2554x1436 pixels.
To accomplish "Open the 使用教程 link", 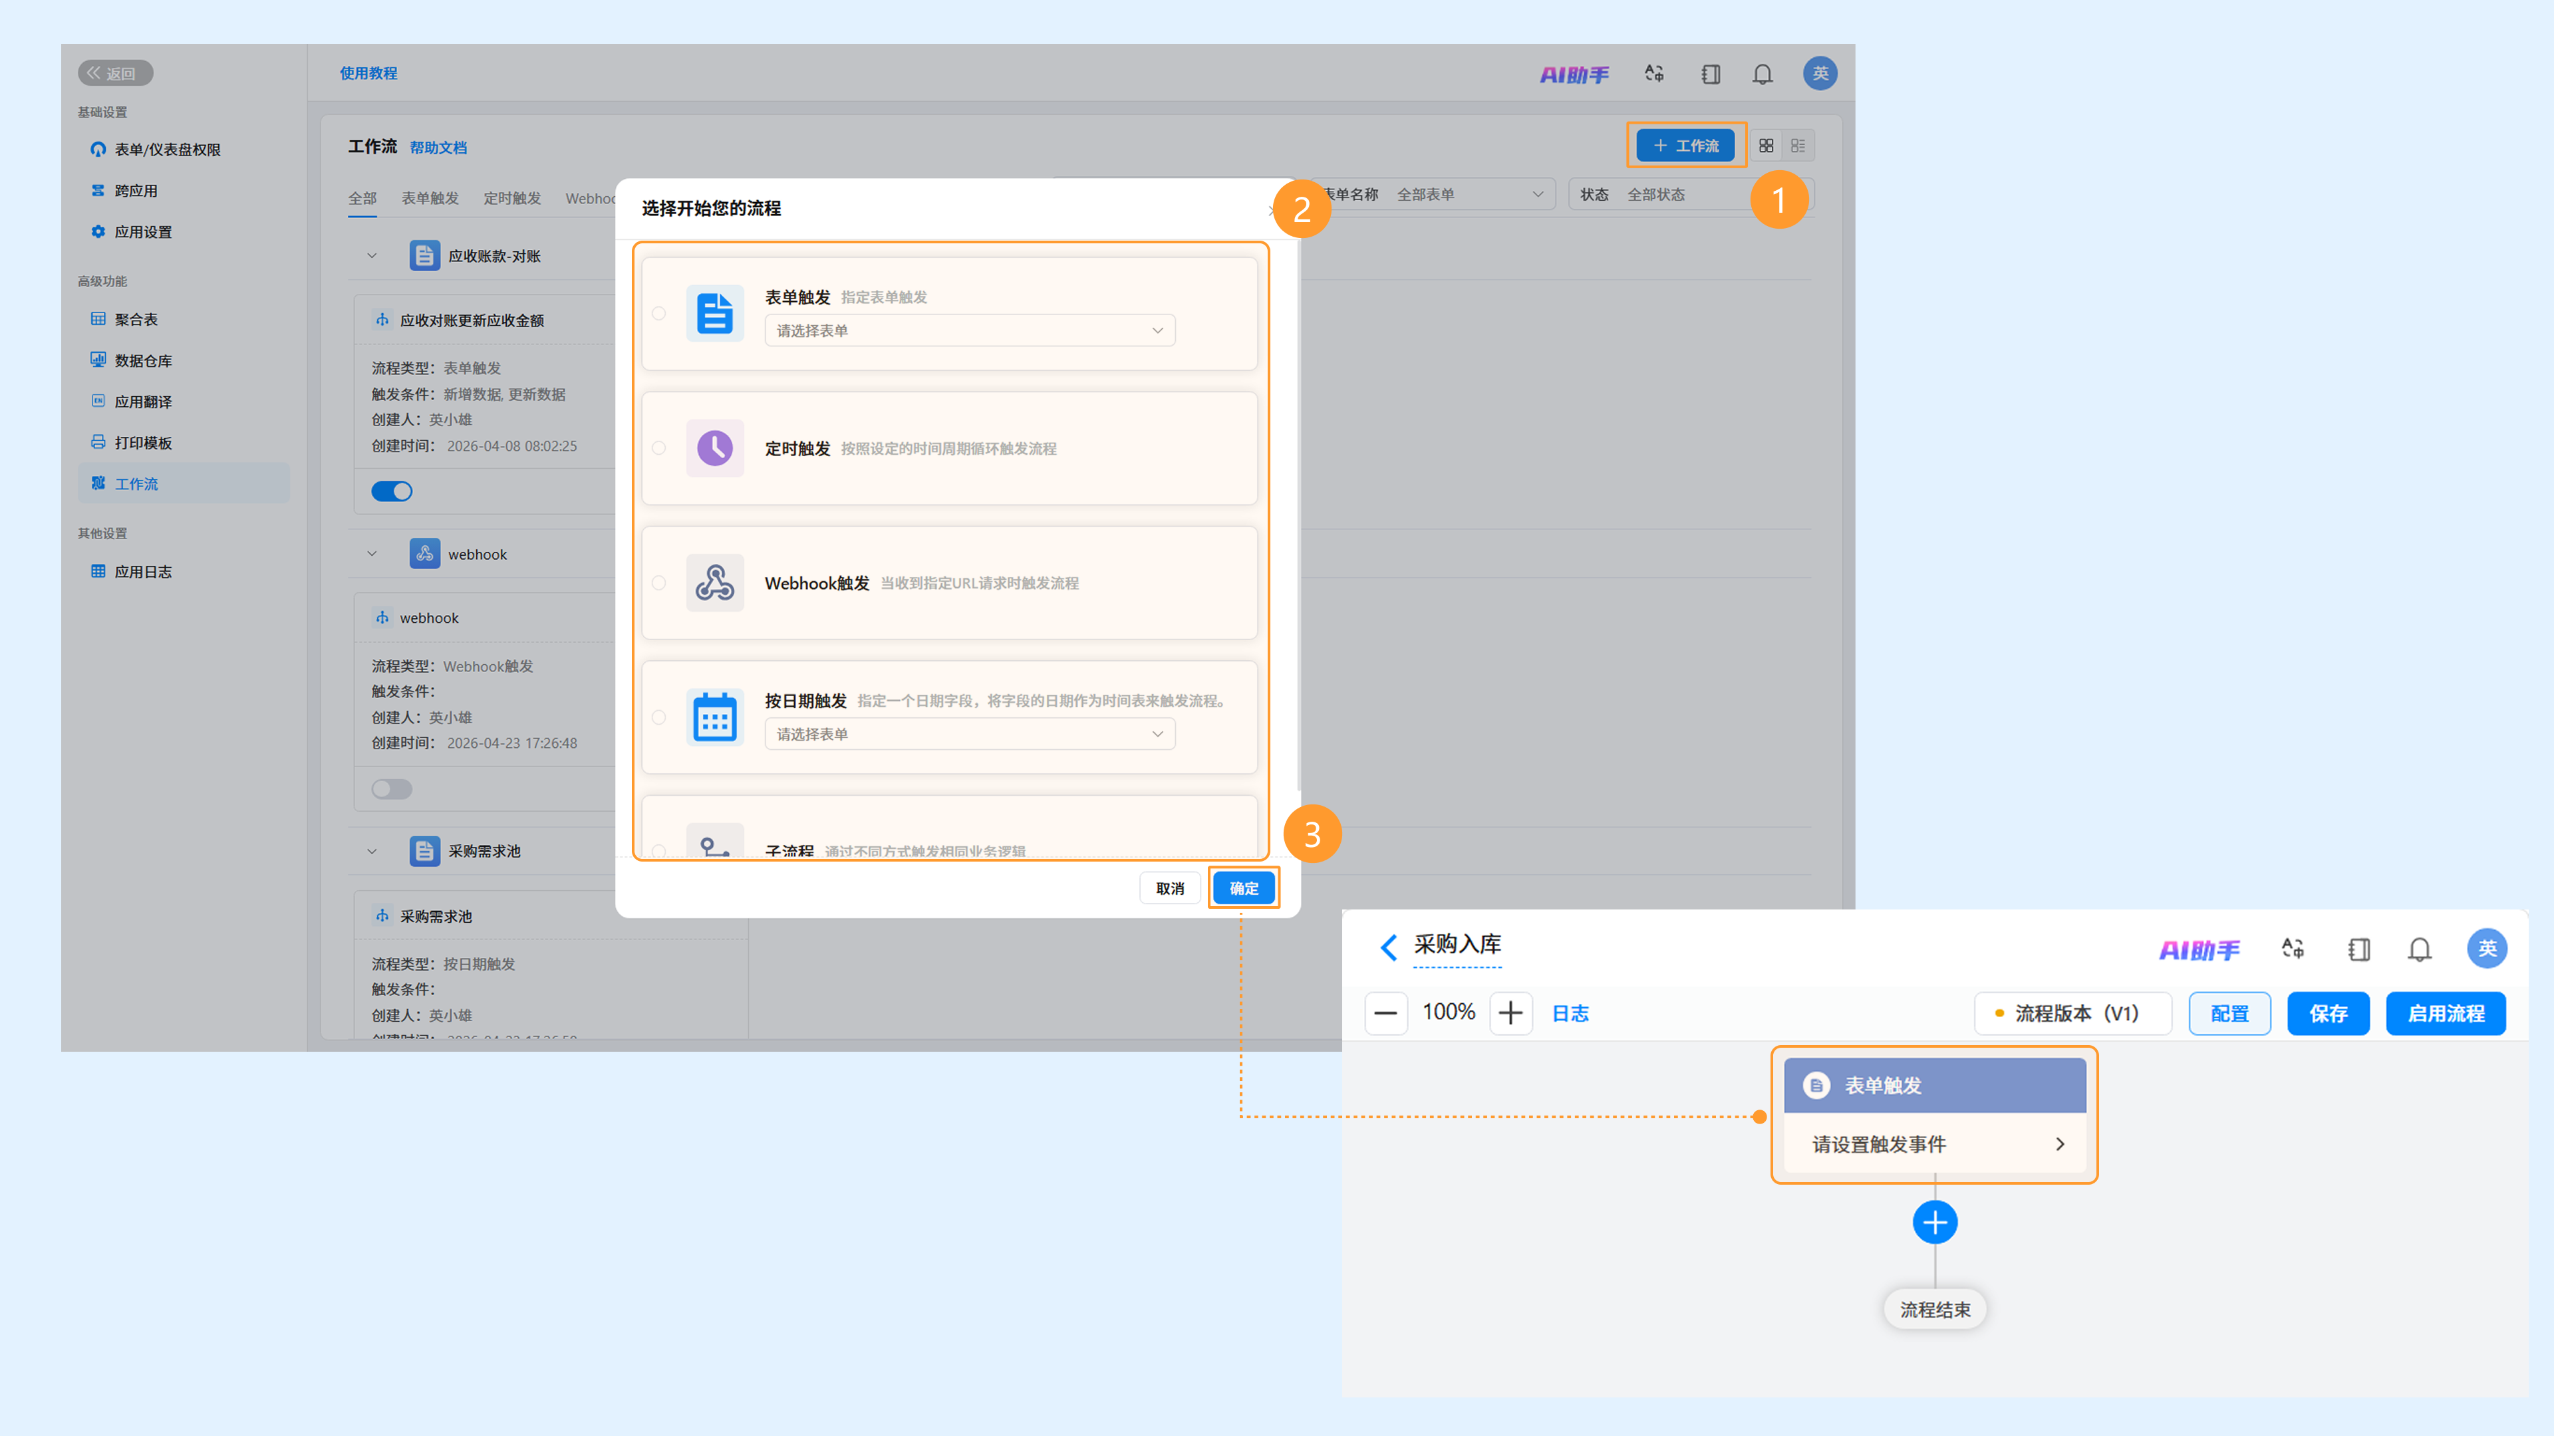I will [369, 73].
